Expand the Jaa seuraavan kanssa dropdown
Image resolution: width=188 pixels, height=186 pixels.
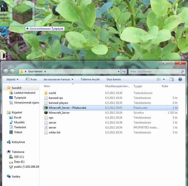(x=58, y=79)
